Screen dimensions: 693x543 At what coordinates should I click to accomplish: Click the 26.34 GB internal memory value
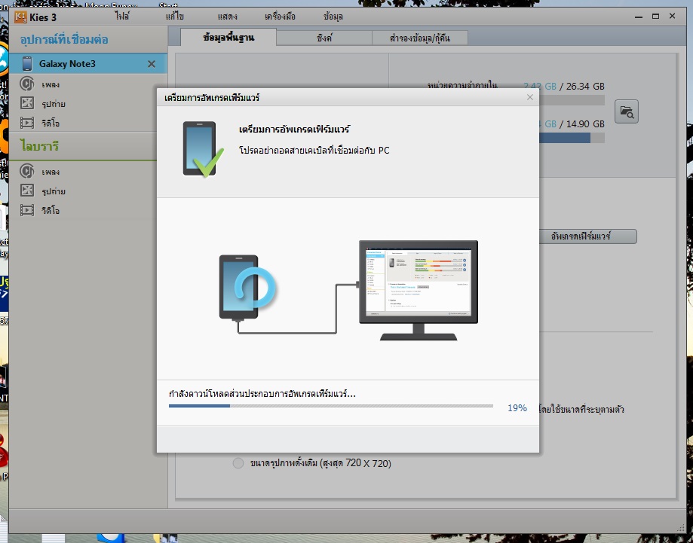[585, 86]
